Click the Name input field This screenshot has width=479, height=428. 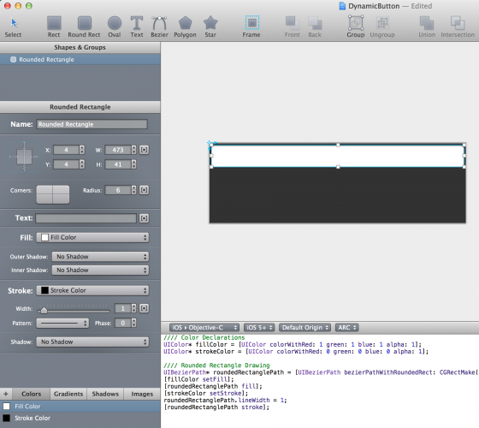[92, 124]
